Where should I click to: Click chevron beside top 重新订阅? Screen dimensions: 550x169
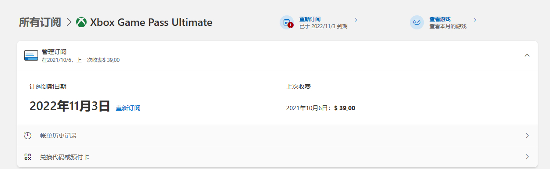coord(356,20)
